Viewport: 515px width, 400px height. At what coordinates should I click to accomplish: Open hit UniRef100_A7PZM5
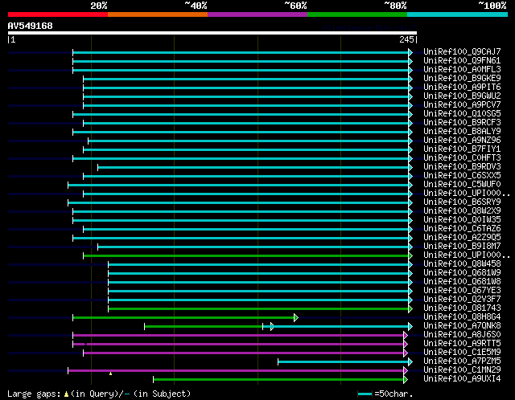click(462, 361)
